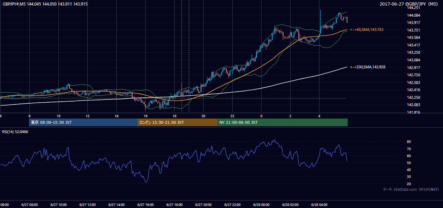Click the NY 21:00-06:00 JST session bar
443x208 pixels.
[x=283, y=122]
